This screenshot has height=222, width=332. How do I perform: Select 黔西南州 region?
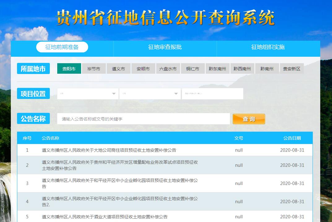pos(242,68)
